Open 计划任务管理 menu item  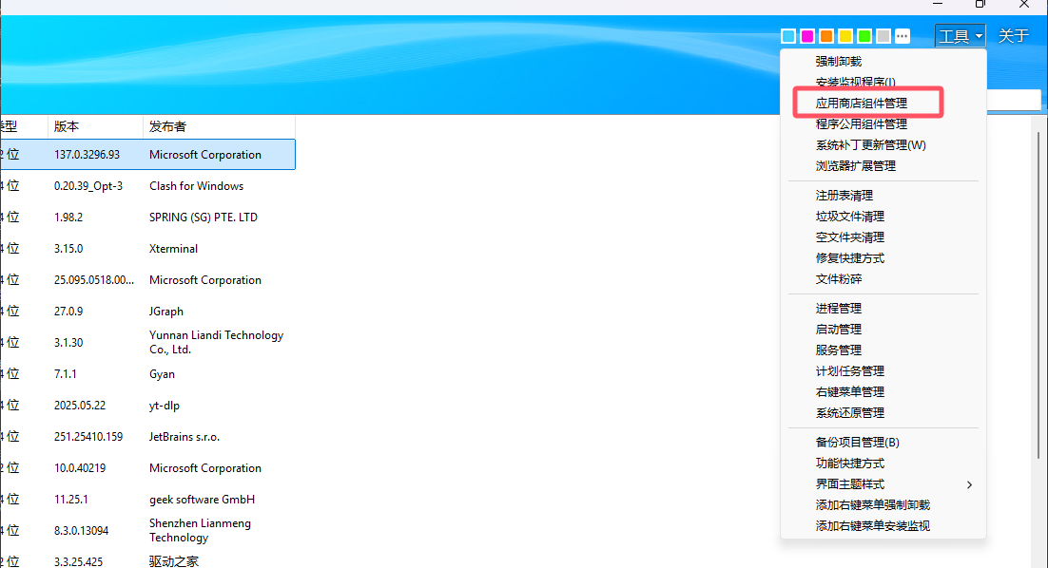click(883, 371)
